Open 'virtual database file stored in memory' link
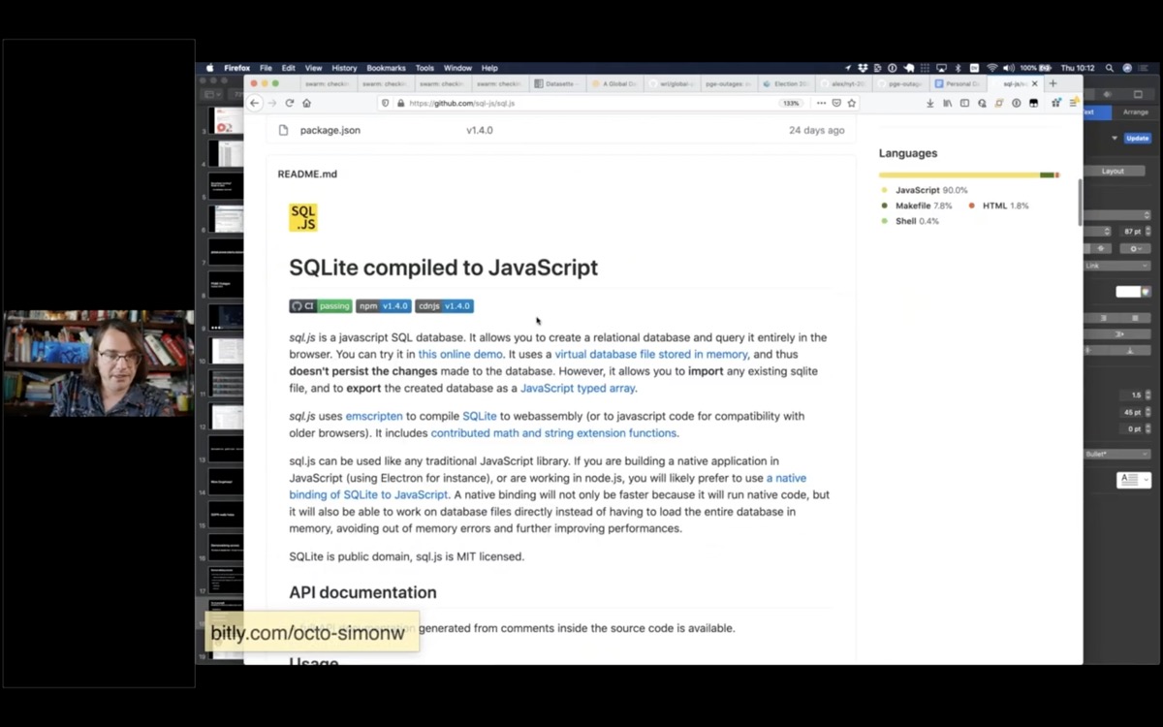1163x727 pixels. (x=651, y=354)
